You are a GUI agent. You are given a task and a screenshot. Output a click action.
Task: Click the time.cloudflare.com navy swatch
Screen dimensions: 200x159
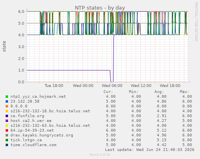7,145
